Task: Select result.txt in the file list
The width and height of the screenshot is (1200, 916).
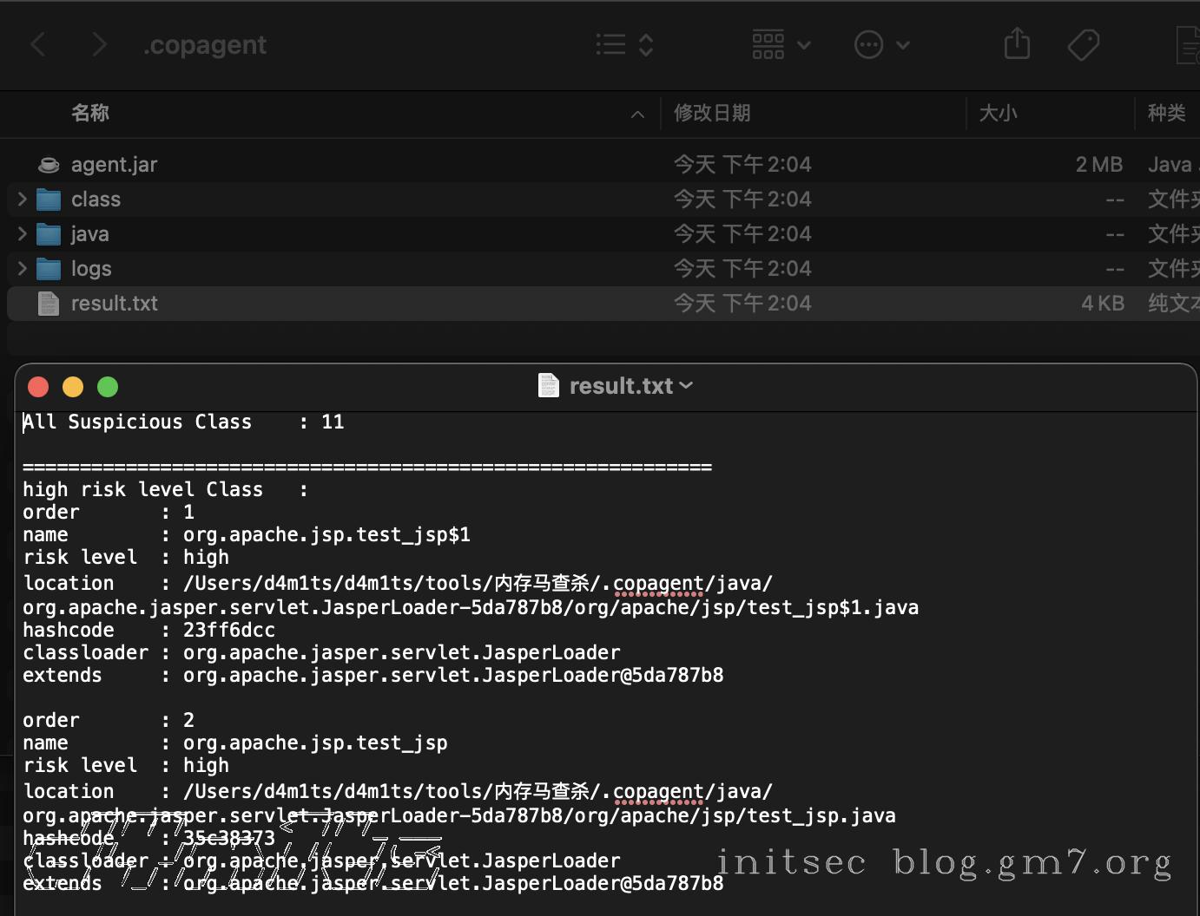Action: (x=114, y=304)
